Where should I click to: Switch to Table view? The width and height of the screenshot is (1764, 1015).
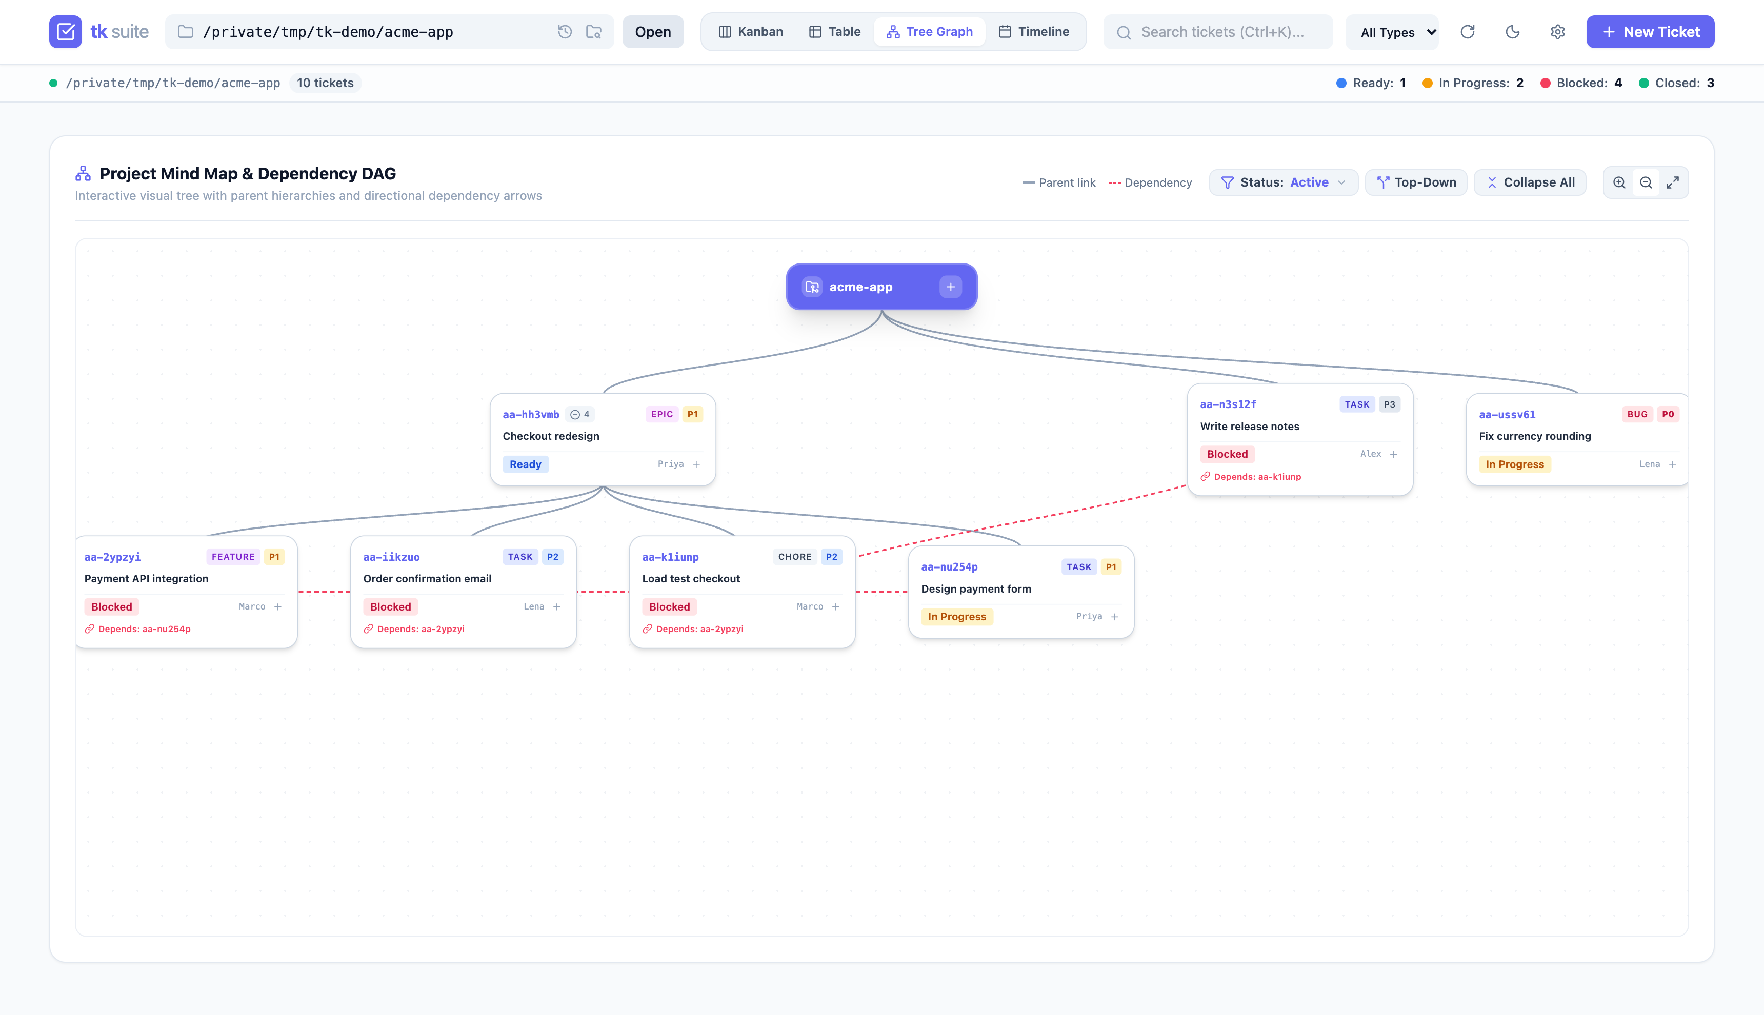click(x=834, y=32)
